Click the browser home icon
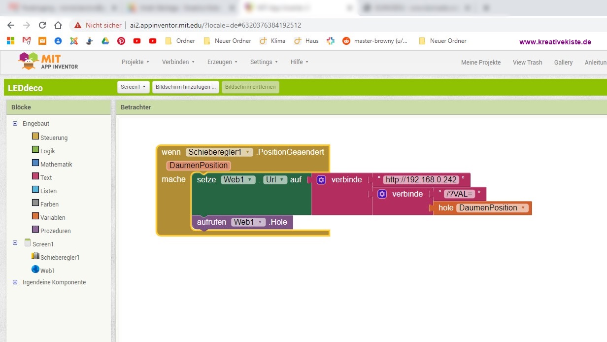Image resolution: width=607 pixels, height=342 pixels. pos(58,25)
